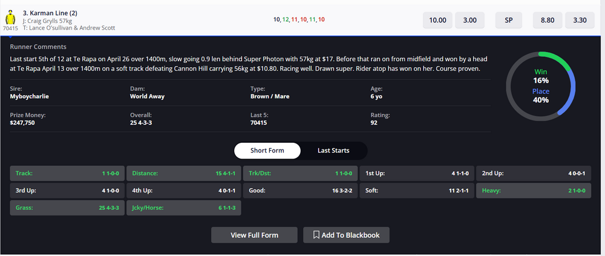This screenshot has width=605, height=256.
Task: Choose the SP odds button
Action: [x=508, y=20]
